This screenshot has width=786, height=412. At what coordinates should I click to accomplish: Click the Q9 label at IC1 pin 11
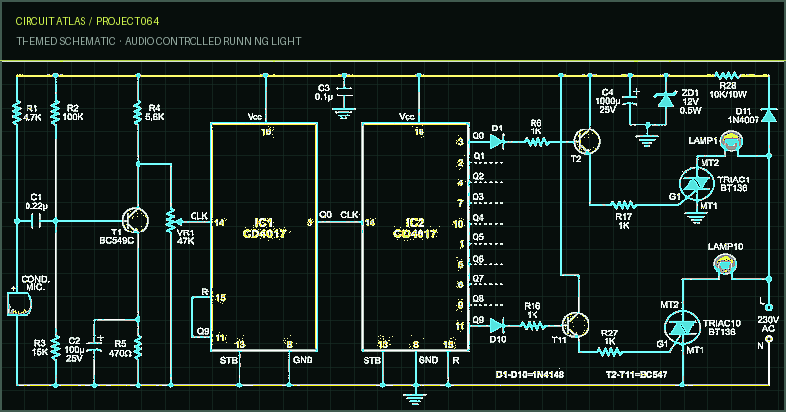(203, 331)
